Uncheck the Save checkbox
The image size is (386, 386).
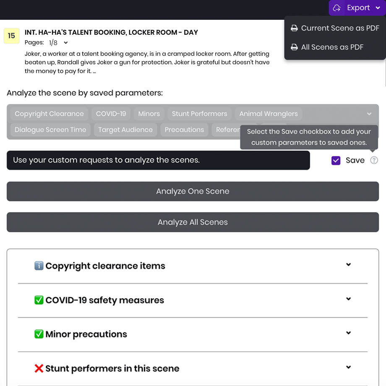pos(336,161)
